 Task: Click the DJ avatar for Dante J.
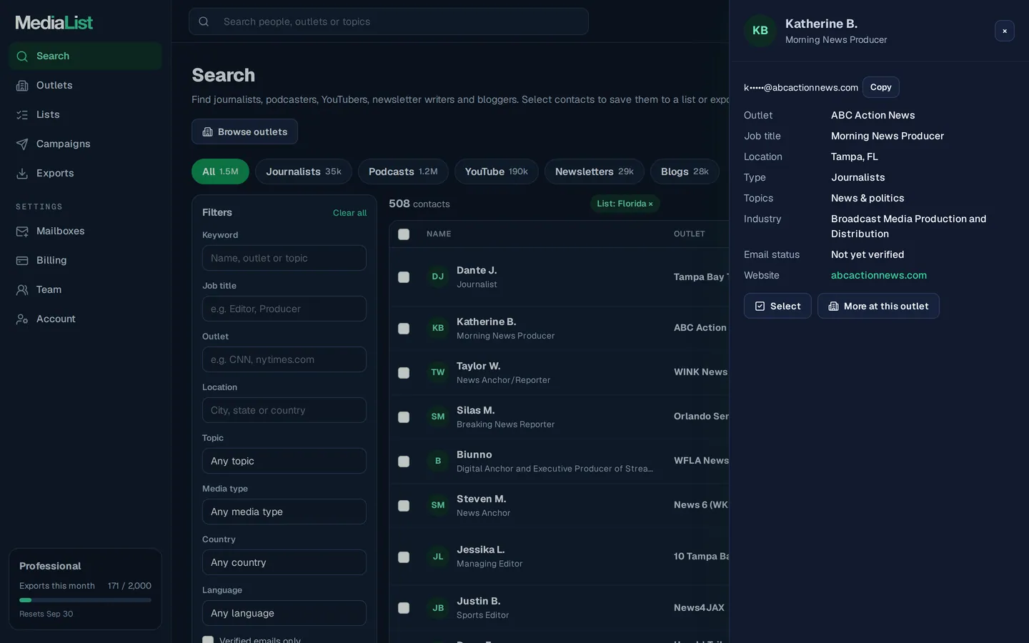tap(438, 276)
